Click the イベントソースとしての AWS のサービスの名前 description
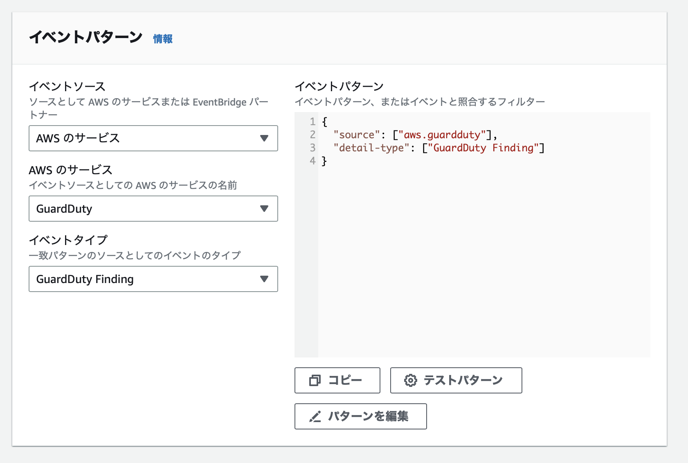The image size is (688, 463). pos(133,185)
